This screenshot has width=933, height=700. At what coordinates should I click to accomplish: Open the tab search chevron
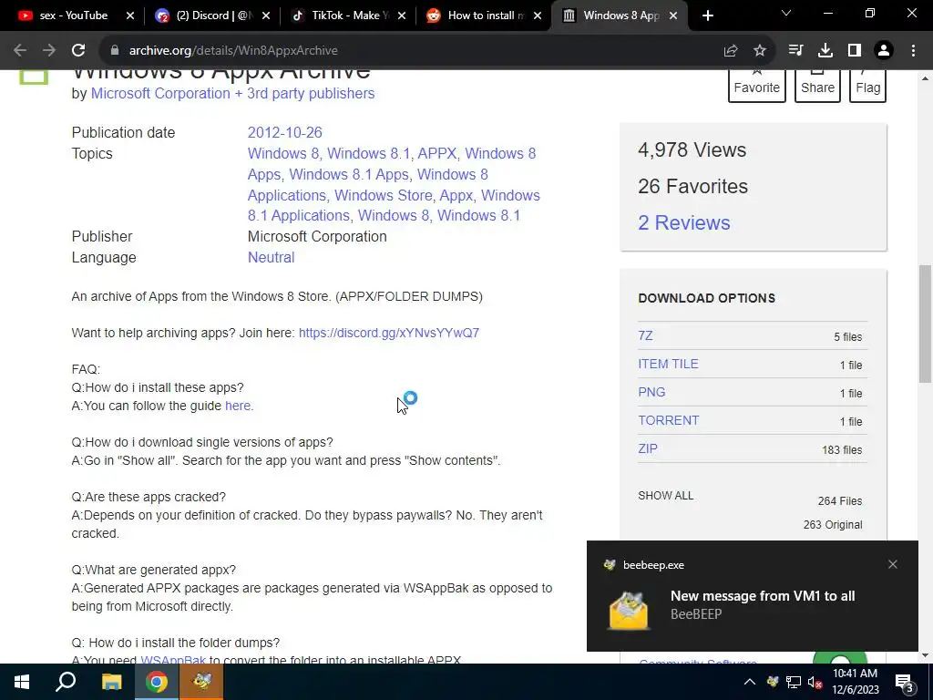pyautogui.click(x=786, y=13)
